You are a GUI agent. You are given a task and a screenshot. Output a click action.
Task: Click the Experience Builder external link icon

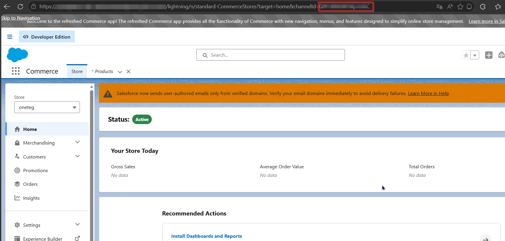click(x=78, y=238)
